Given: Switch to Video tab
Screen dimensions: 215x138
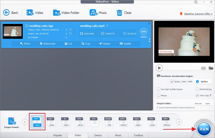Looking at the screenshot, I should (x=78, y=135).
